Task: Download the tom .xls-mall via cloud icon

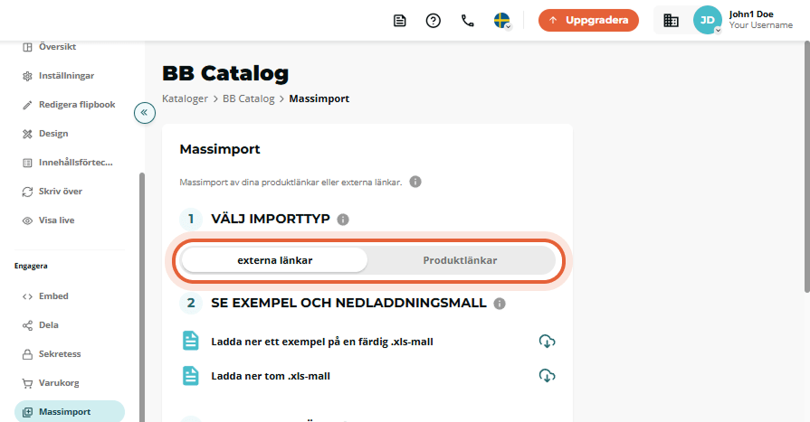Action: coord(547,376)
